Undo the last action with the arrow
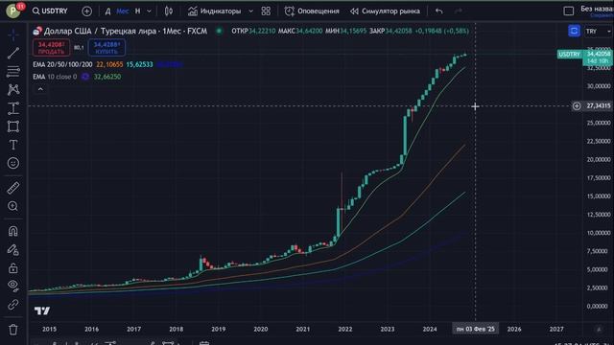614x345 pixels. pyautogui.click(x=439, y=11)
